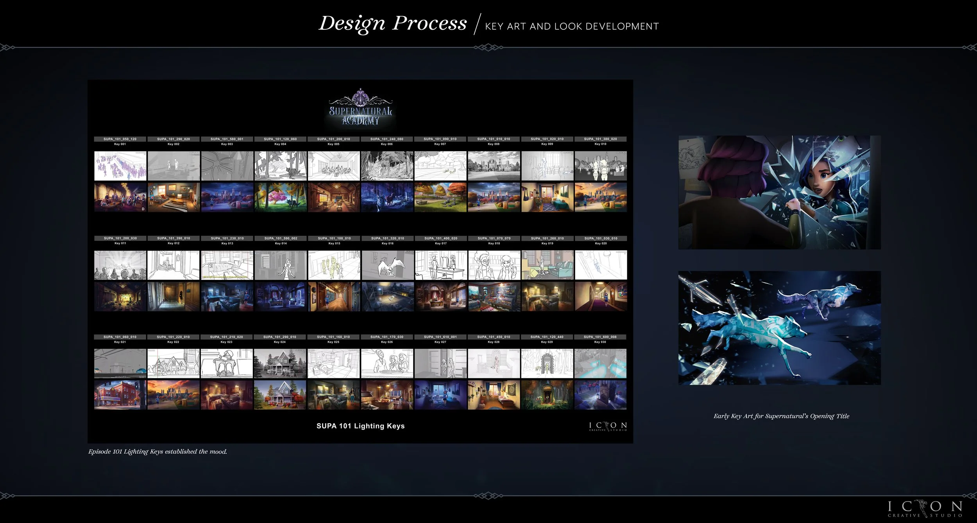Click the Early Key Art caption text
This screenshot has height=523, width=977.
[x=781, y=416]
